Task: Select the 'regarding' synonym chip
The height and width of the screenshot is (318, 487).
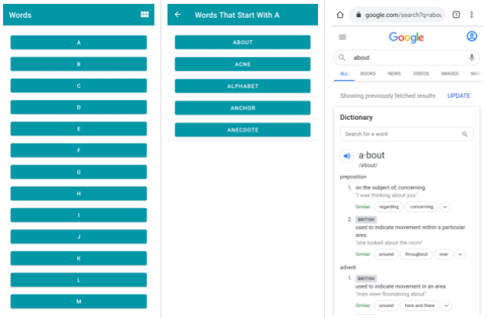Action: [389, 207]
